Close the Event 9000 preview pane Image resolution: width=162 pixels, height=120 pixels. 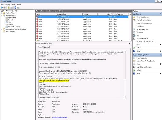[129, 43]
